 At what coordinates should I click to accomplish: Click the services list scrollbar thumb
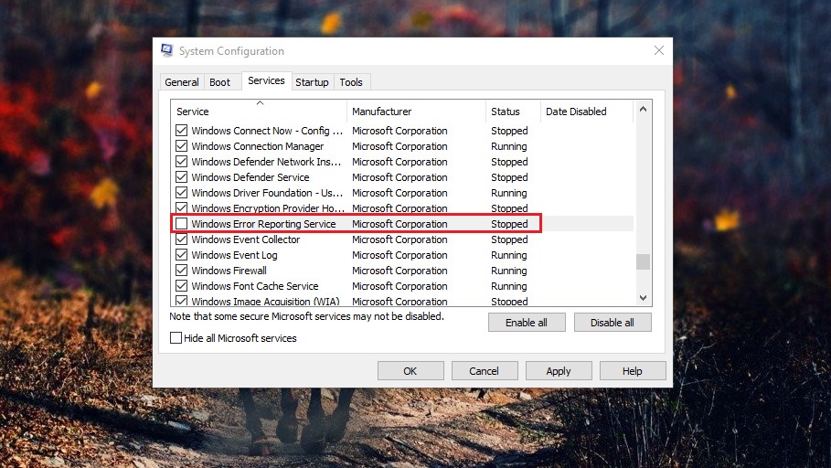coord(643,261)
